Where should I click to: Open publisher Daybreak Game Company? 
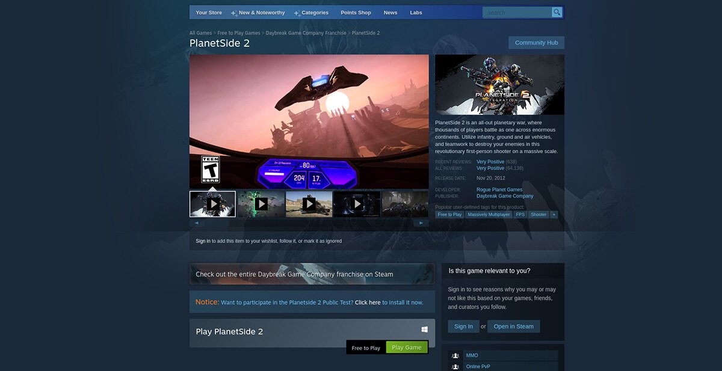pos(505,196)
